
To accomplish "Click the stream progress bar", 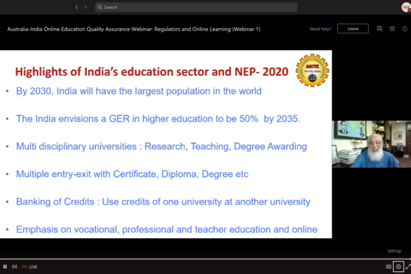I will (205, 259).
